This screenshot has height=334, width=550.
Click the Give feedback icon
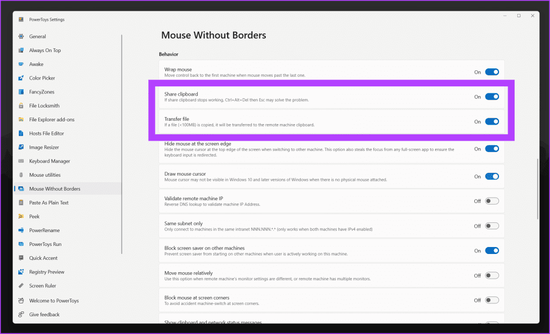tap(21, 314)
